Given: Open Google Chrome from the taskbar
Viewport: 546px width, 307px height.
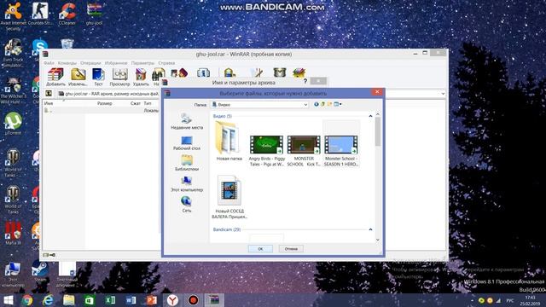Looking at the screenshot, I should pyautogui.click(x=26, y=300).
